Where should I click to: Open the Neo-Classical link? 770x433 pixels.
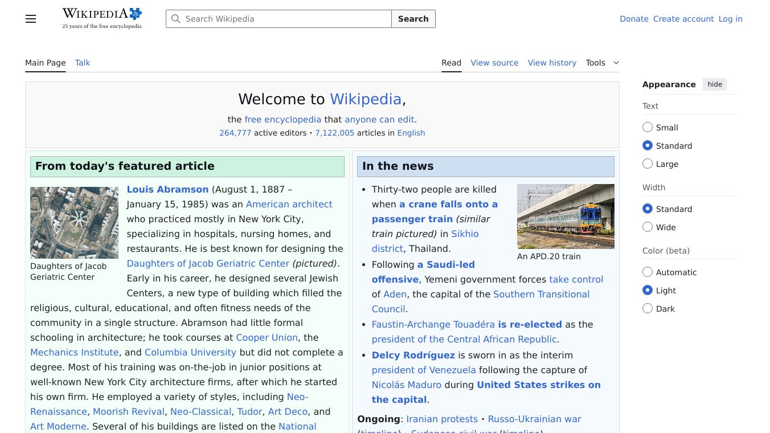tap(200, 411)
